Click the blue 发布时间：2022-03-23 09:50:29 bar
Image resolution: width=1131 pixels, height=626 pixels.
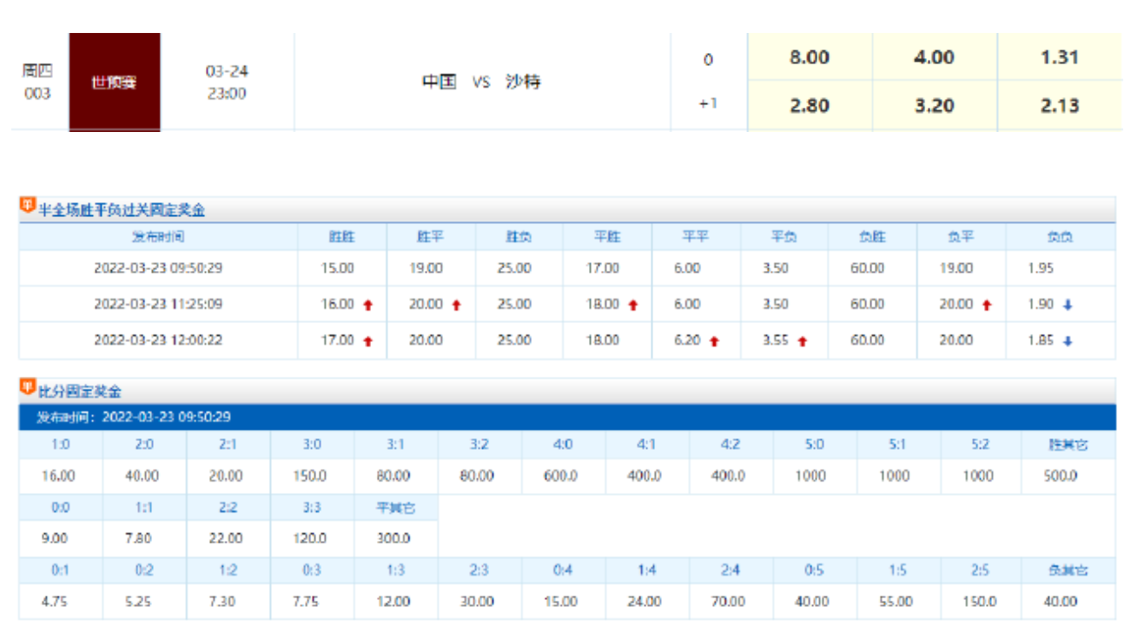coord(567,417)
